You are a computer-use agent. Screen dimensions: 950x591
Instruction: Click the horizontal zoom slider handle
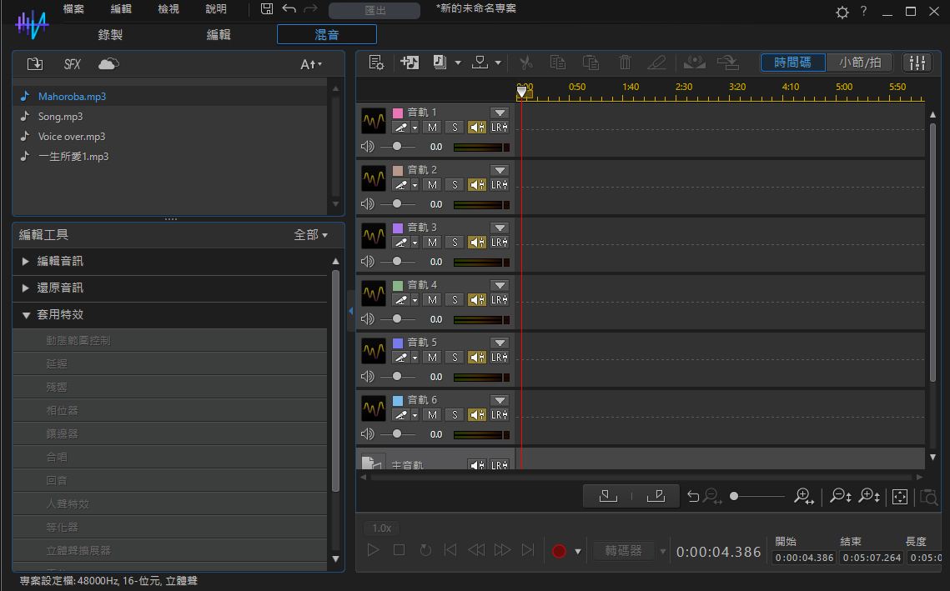click(x=734, y=497)
